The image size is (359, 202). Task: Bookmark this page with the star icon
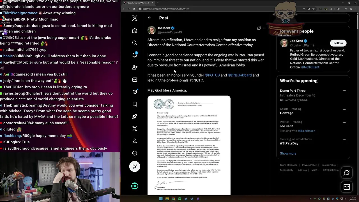point(314,9)
